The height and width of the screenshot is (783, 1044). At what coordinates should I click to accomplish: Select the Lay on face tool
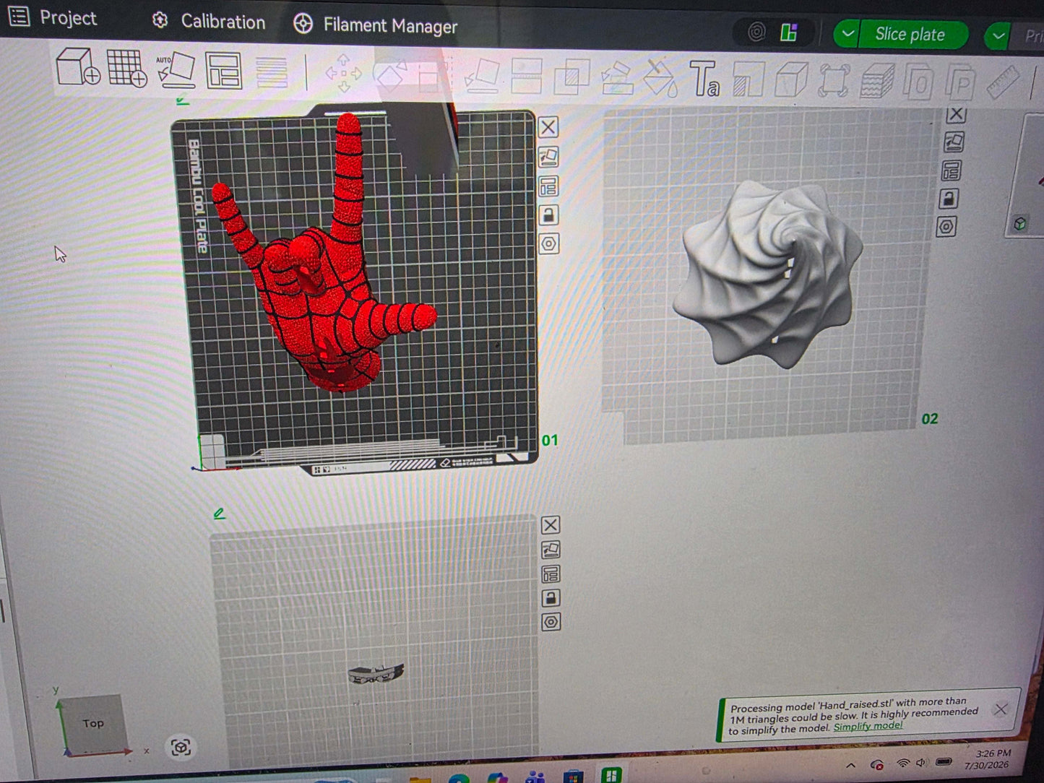(482, 75)
